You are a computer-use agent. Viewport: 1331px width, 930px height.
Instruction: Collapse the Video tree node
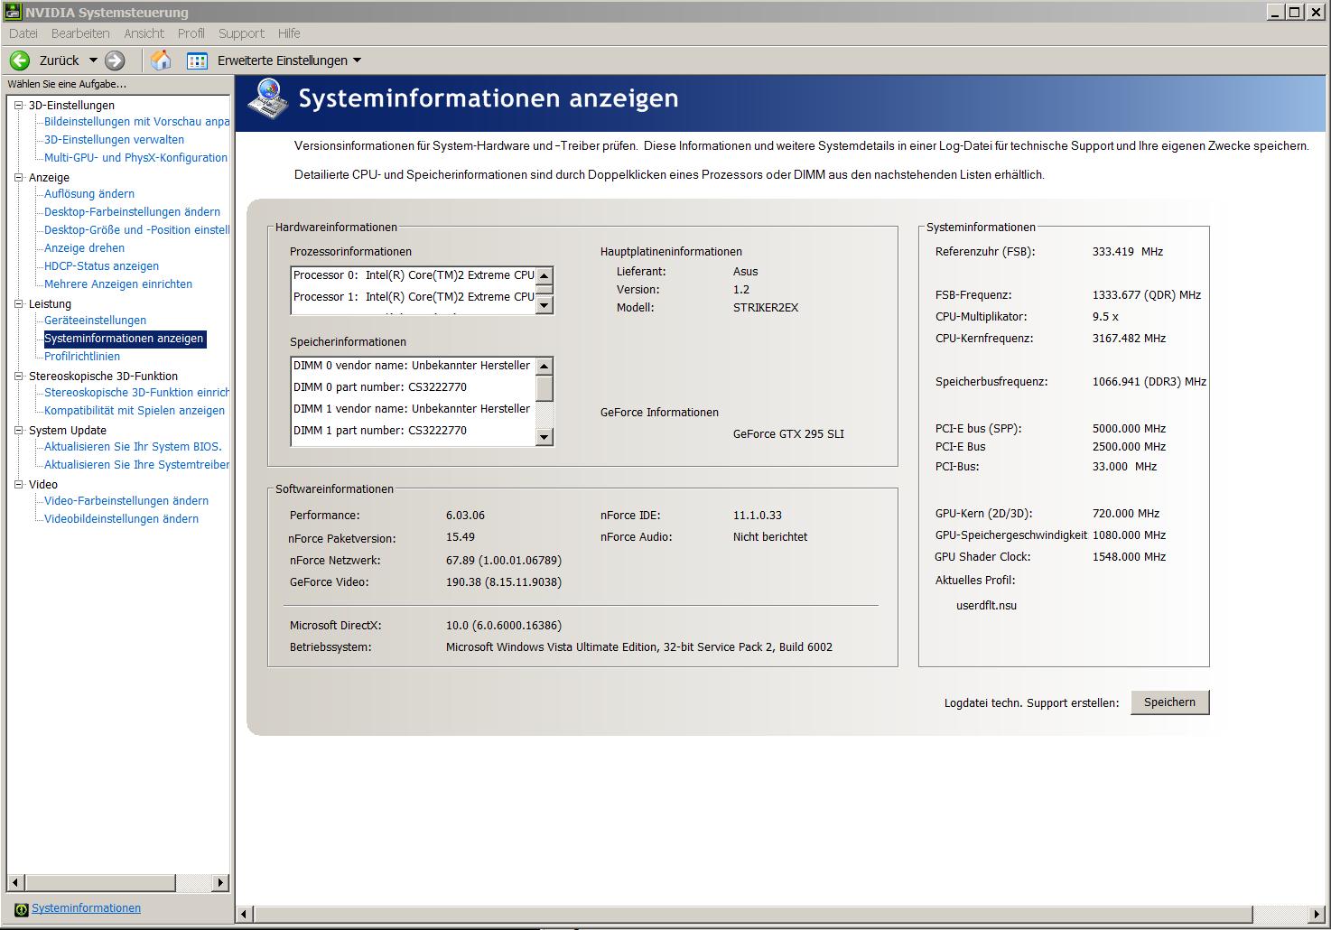point(18,485)
